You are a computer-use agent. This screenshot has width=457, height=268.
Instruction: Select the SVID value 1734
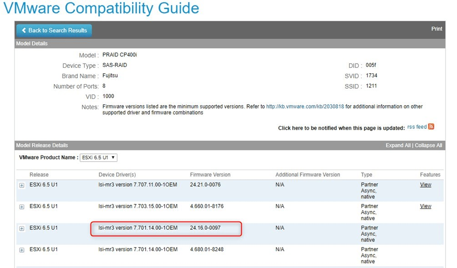click(371, 76)
